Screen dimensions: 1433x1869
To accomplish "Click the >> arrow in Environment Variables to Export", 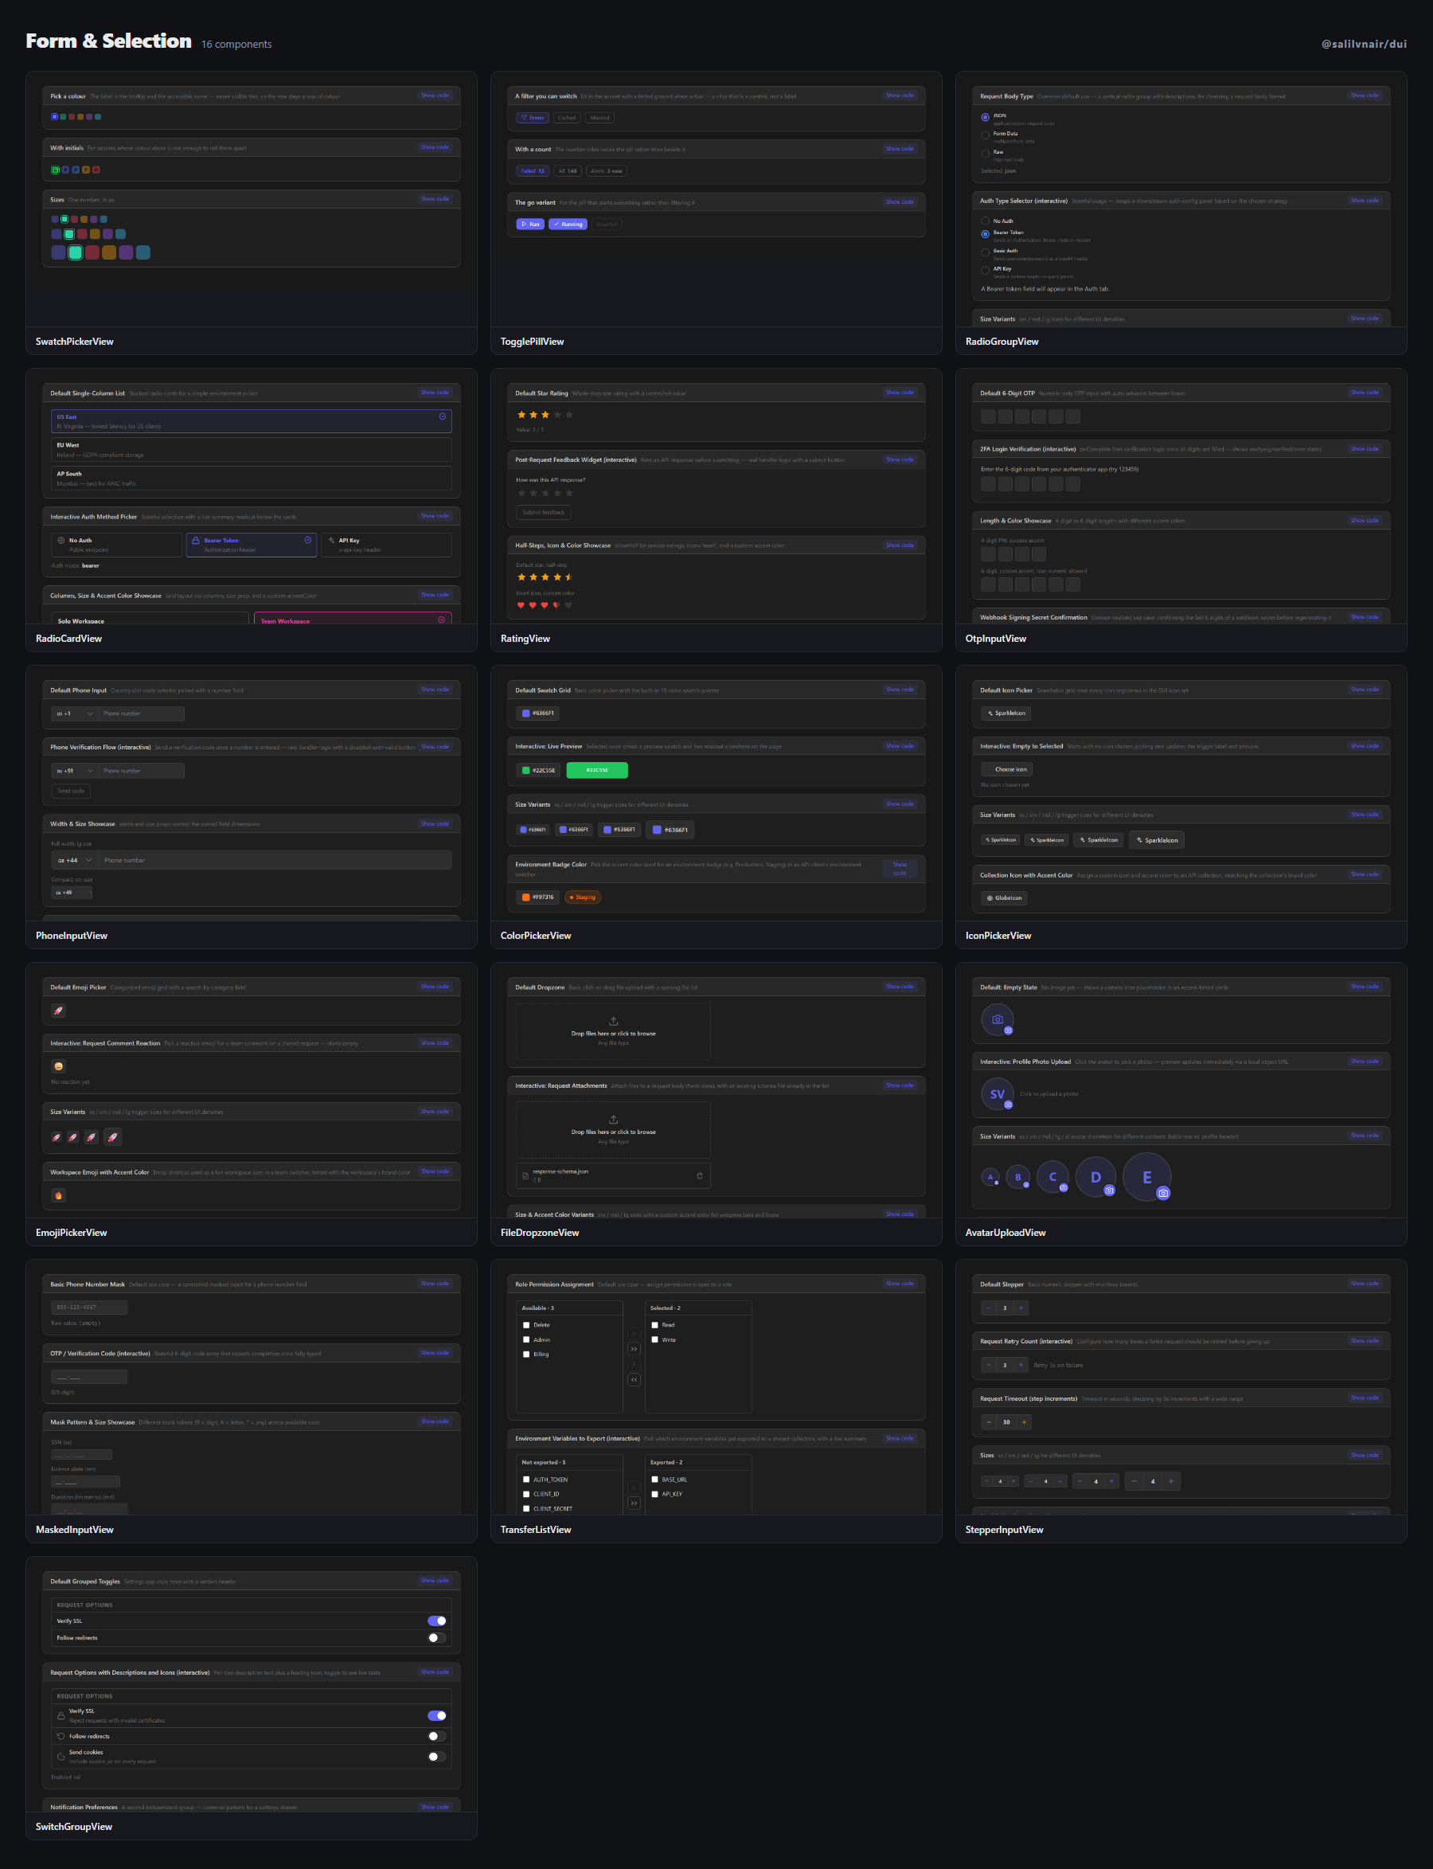I will pyautogui.click(x=634, y=1503).
